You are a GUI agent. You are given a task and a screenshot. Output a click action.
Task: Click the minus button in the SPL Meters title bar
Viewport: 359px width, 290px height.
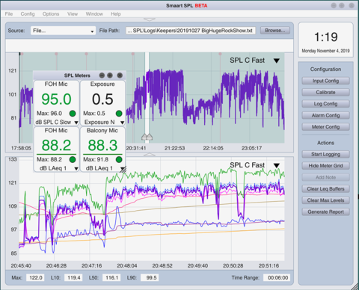(x=102, y=75)
